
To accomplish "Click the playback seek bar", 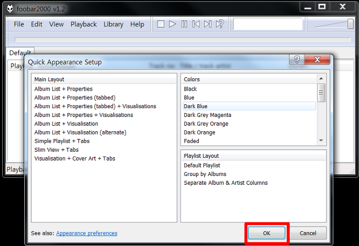I will pyautogui.click(x=183, y=40).
